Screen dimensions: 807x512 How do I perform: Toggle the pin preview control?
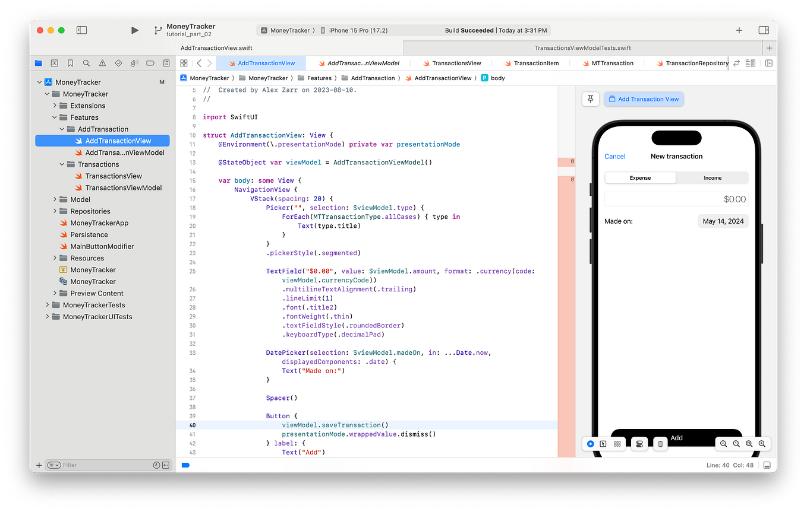pyautogui.click(x=590, y=98)
